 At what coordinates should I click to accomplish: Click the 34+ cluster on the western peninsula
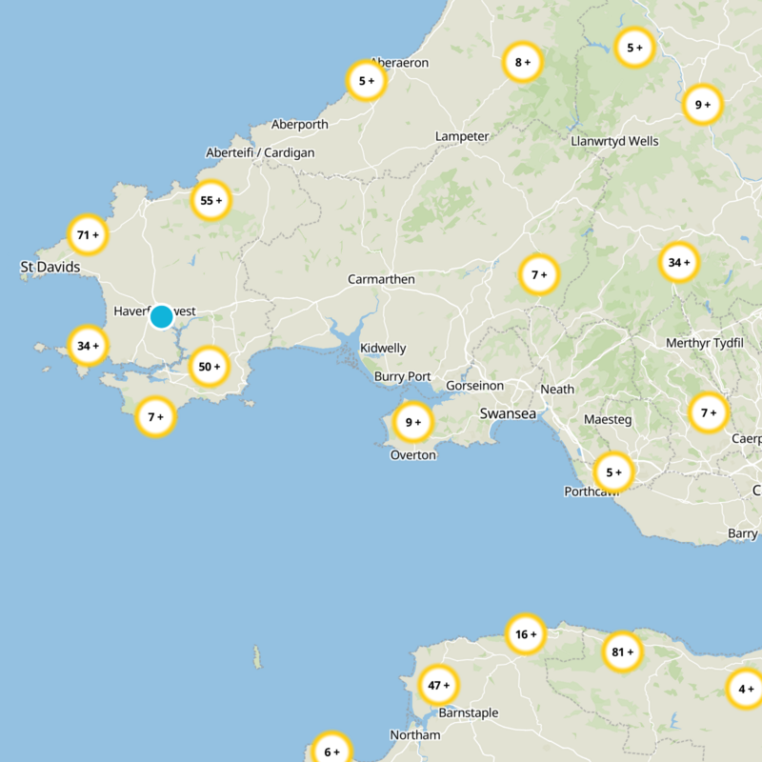88,347
